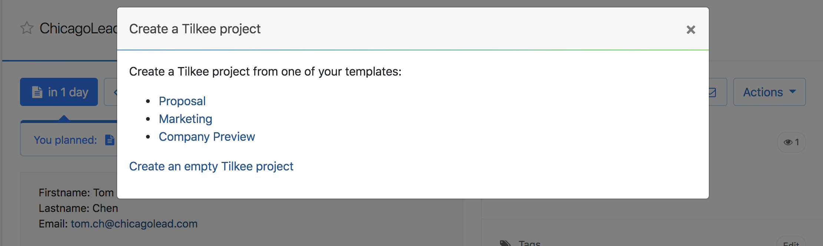Click the eye viewers badge
Viewport: 823px width, 246px height.
[x=791, y=142]
